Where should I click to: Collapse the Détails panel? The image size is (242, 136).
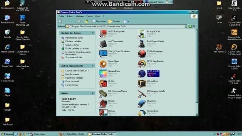pos(93,93)
